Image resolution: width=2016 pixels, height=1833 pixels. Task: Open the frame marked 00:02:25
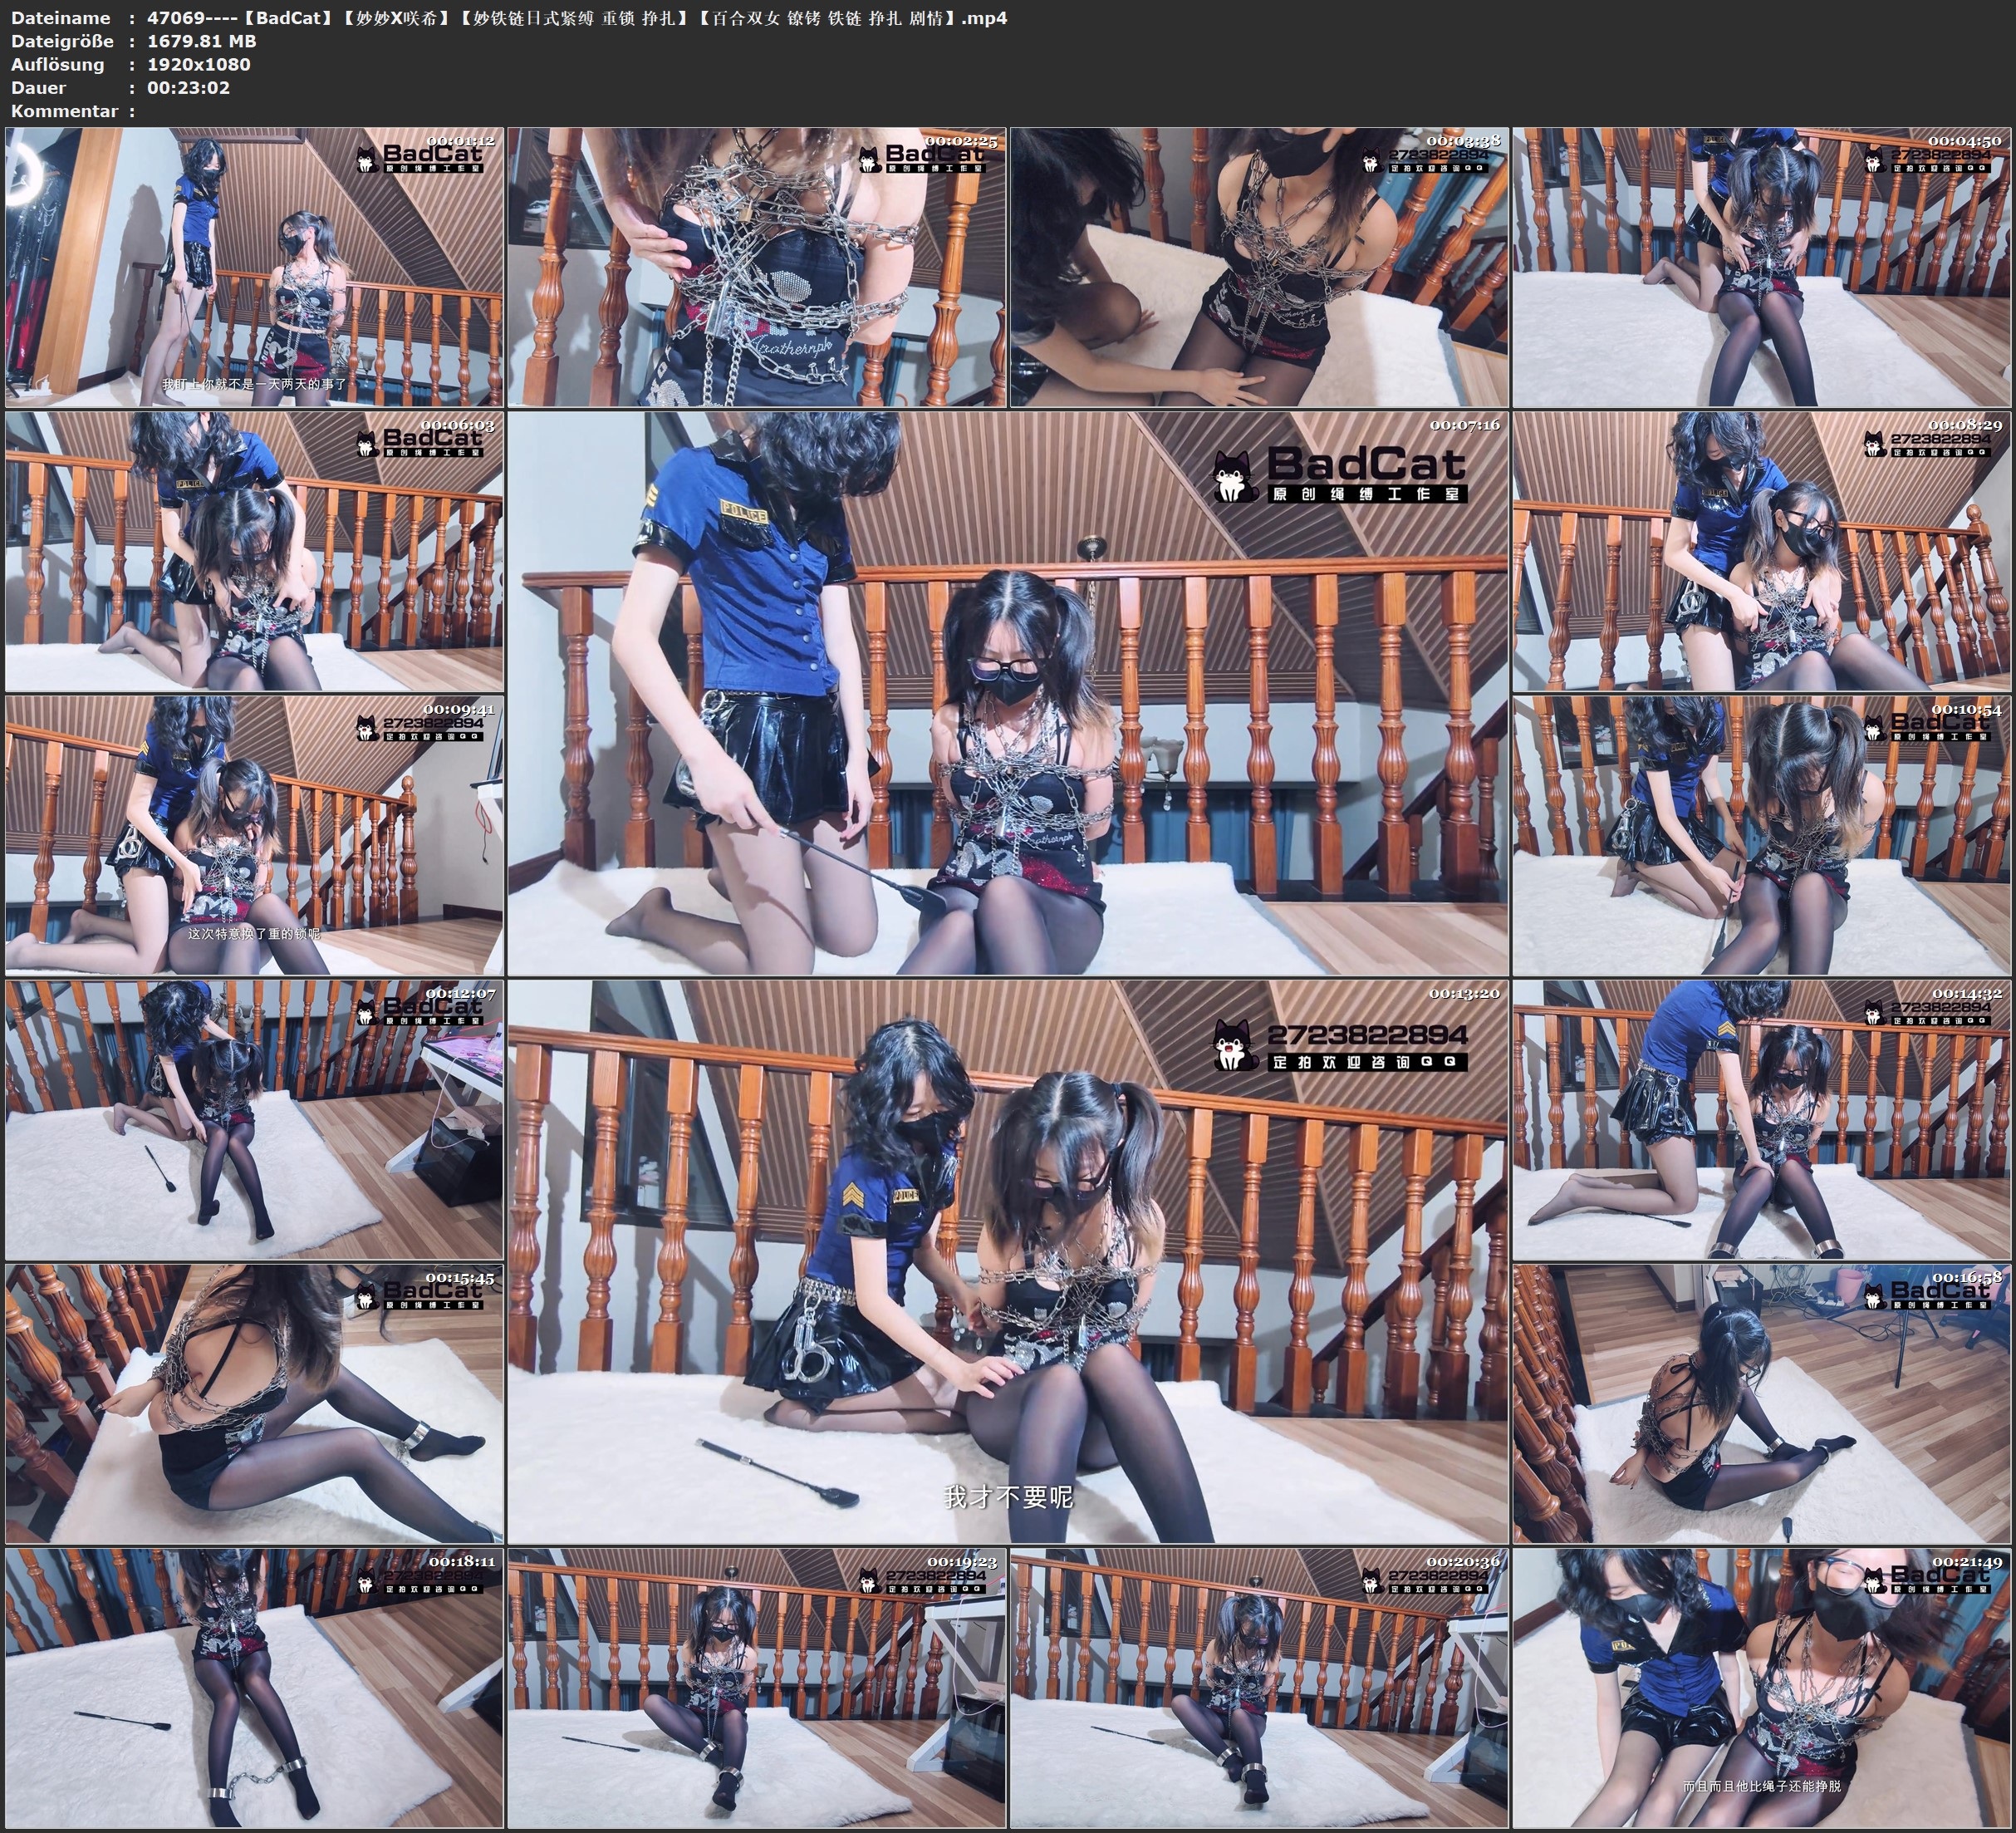tap(756, 268)
